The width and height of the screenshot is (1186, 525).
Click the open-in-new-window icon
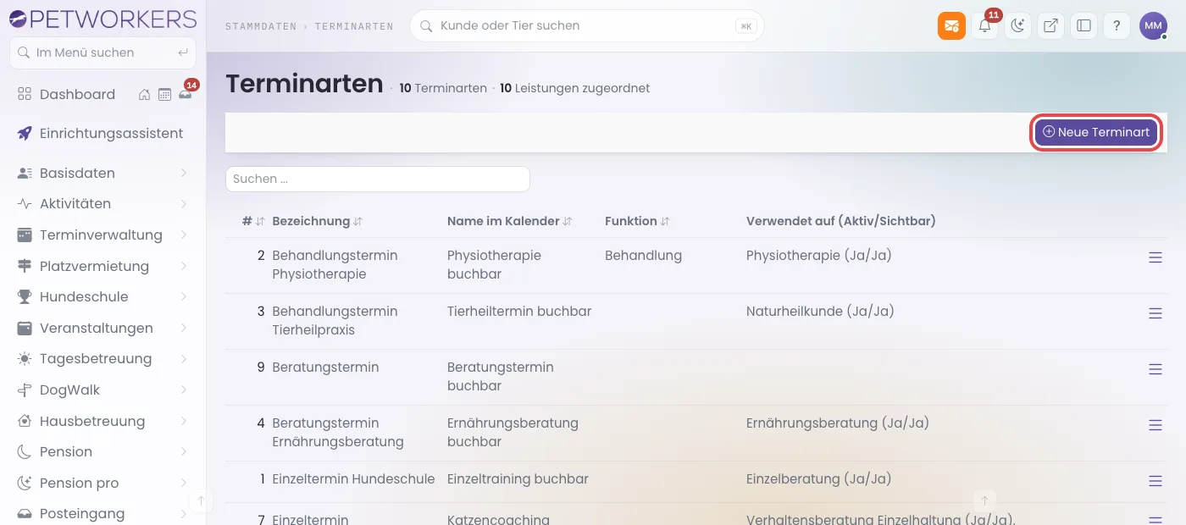click(1050, 25)
